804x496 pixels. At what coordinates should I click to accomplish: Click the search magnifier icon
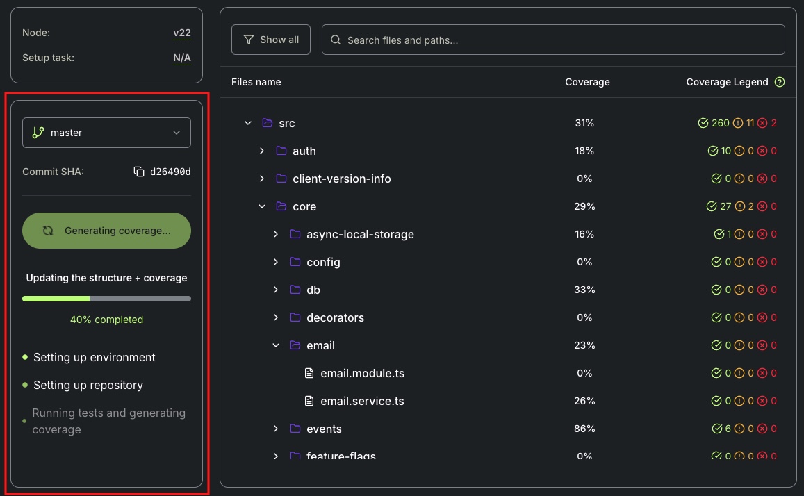(336, 40)
